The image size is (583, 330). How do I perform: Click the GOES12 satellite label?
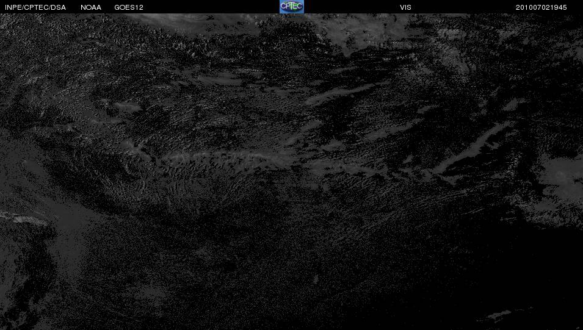point(129,7)
